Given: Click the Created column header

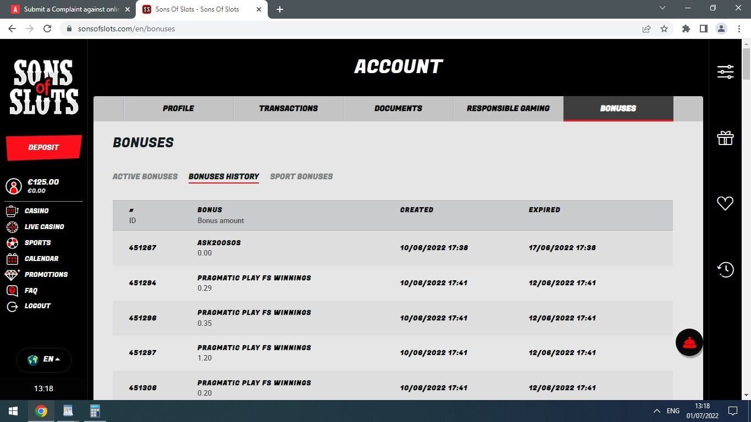Looking at the screenshot, I should point(417,210).
